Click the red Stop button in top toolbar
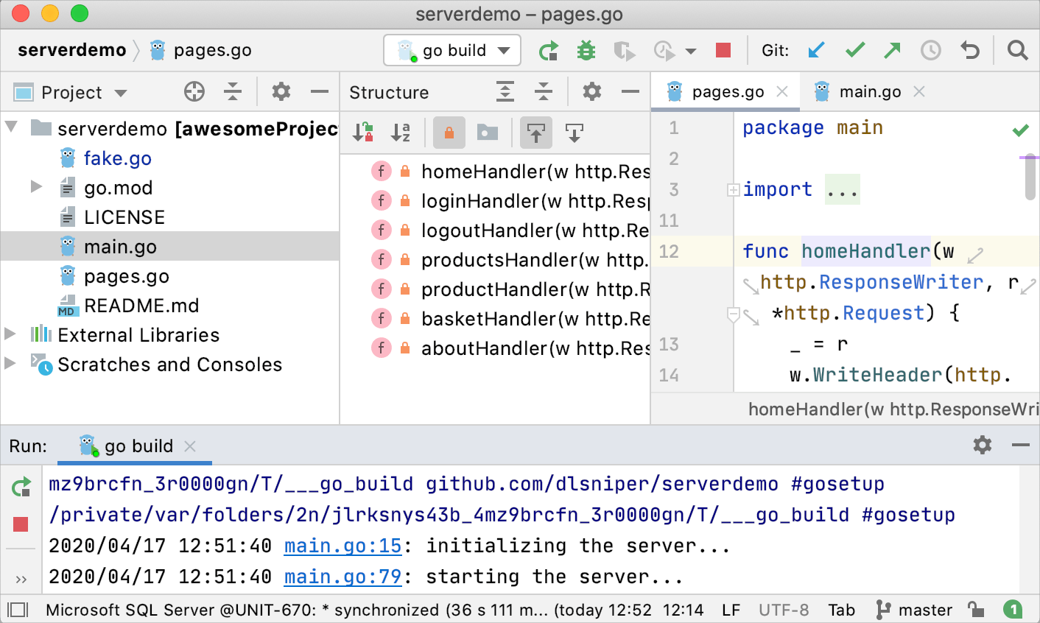Viewport: 1040px width, 623px height. [723, 50]
